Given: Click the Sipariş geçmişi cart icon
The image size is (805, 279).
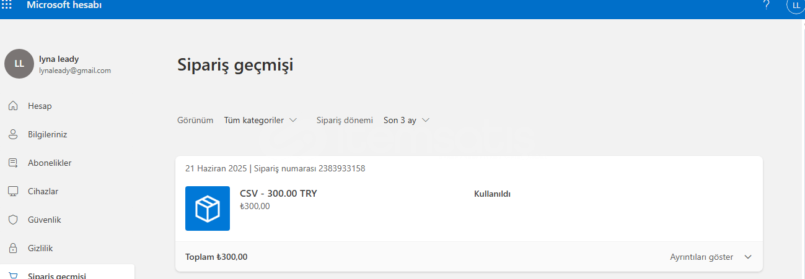Looking at the screenshot, I should click(13, 275).
